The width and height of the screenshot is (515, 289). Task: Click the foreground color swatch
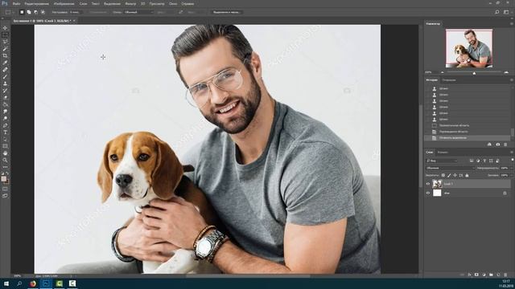(x=3, y=179)
